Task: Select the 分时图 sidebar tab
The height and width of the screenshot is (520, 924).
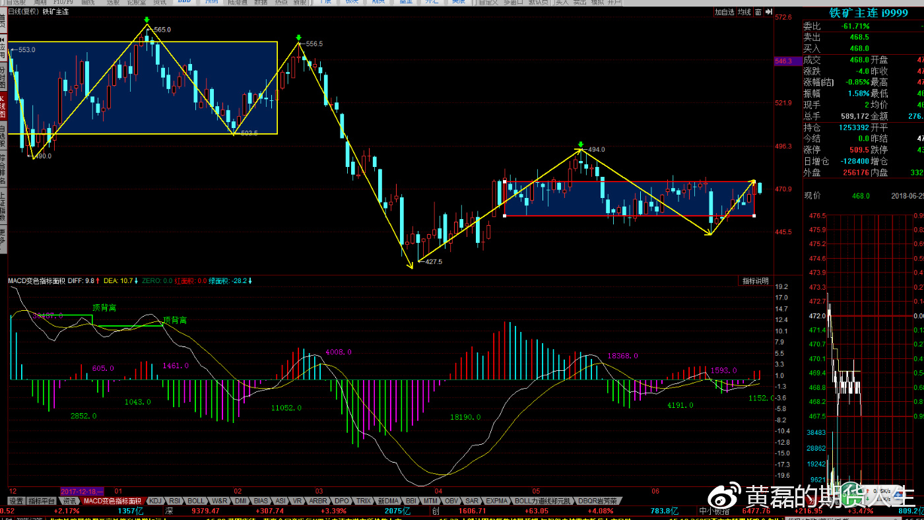Action: [3, 77]
